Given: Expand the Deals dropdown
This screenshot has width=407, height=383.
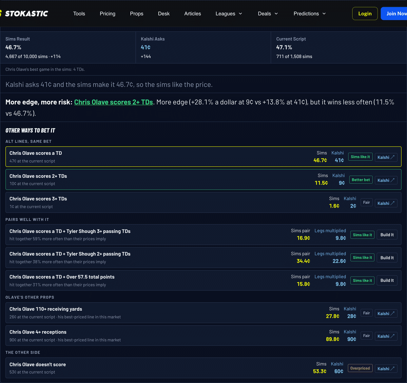Looking at the screenshot, I should click(x=268, y=14).
